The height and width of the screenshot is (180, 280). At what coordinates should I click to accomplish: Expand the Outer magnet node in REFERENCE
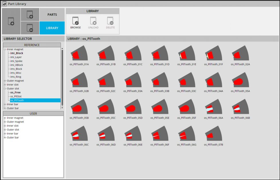5,81
